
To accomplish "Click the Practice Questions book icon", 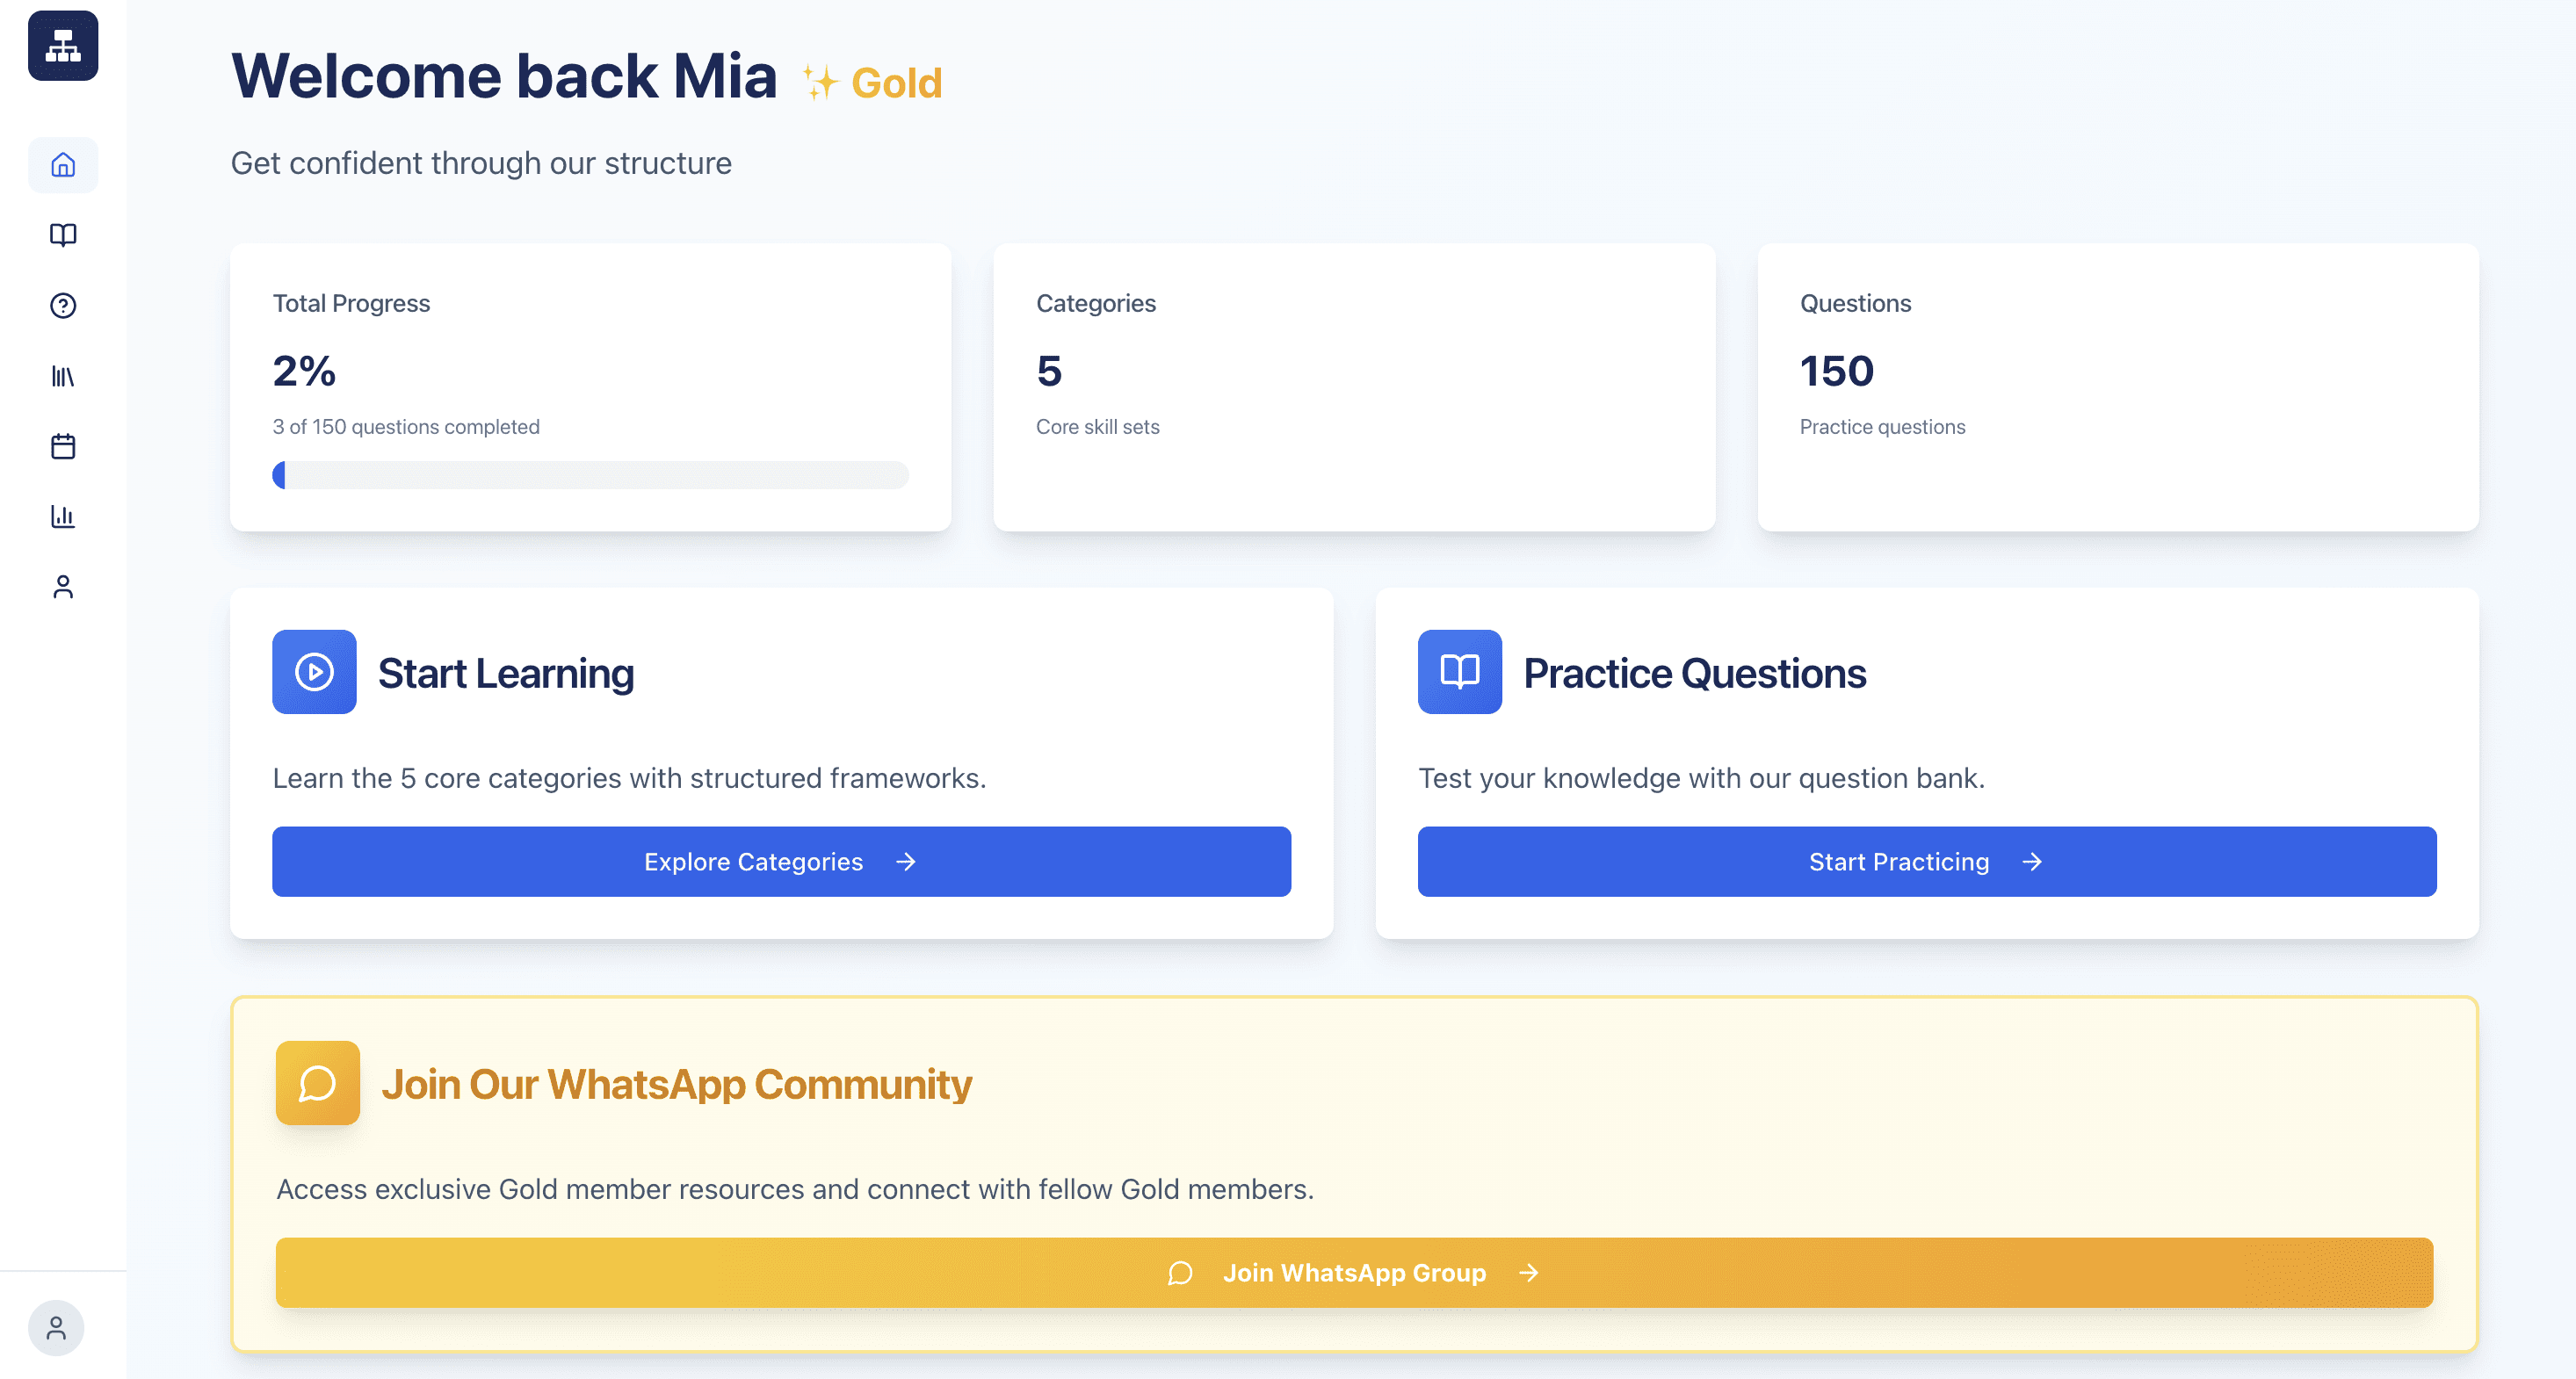I will [1459, 672].
